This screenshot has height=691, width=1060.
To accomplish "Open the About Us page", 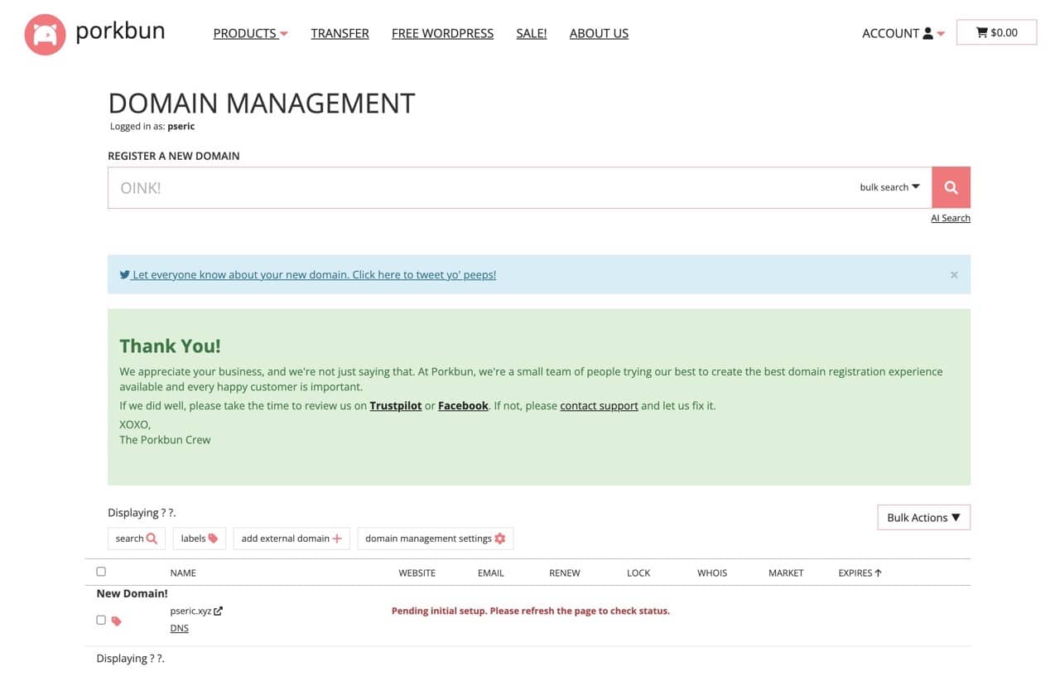I will pos(599,33).
